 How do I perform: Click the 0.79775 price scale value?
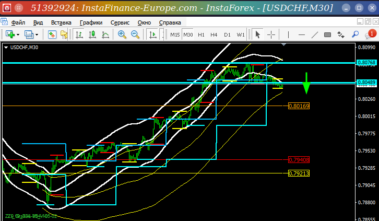pyautogui.click(x=366, y=133)
